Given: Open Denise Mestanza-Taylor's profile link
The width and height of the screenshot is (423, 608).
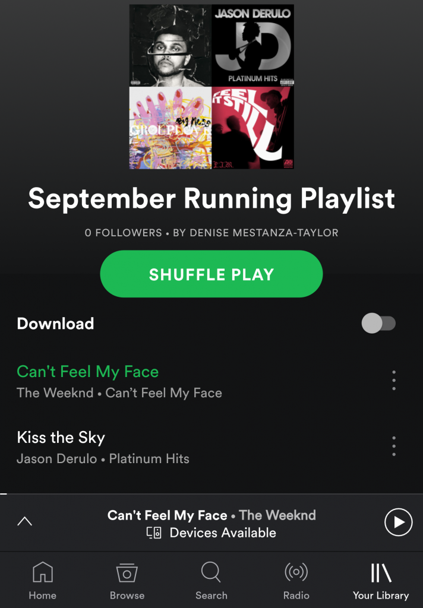Looking at the screenshot, I should coord(255,233).
